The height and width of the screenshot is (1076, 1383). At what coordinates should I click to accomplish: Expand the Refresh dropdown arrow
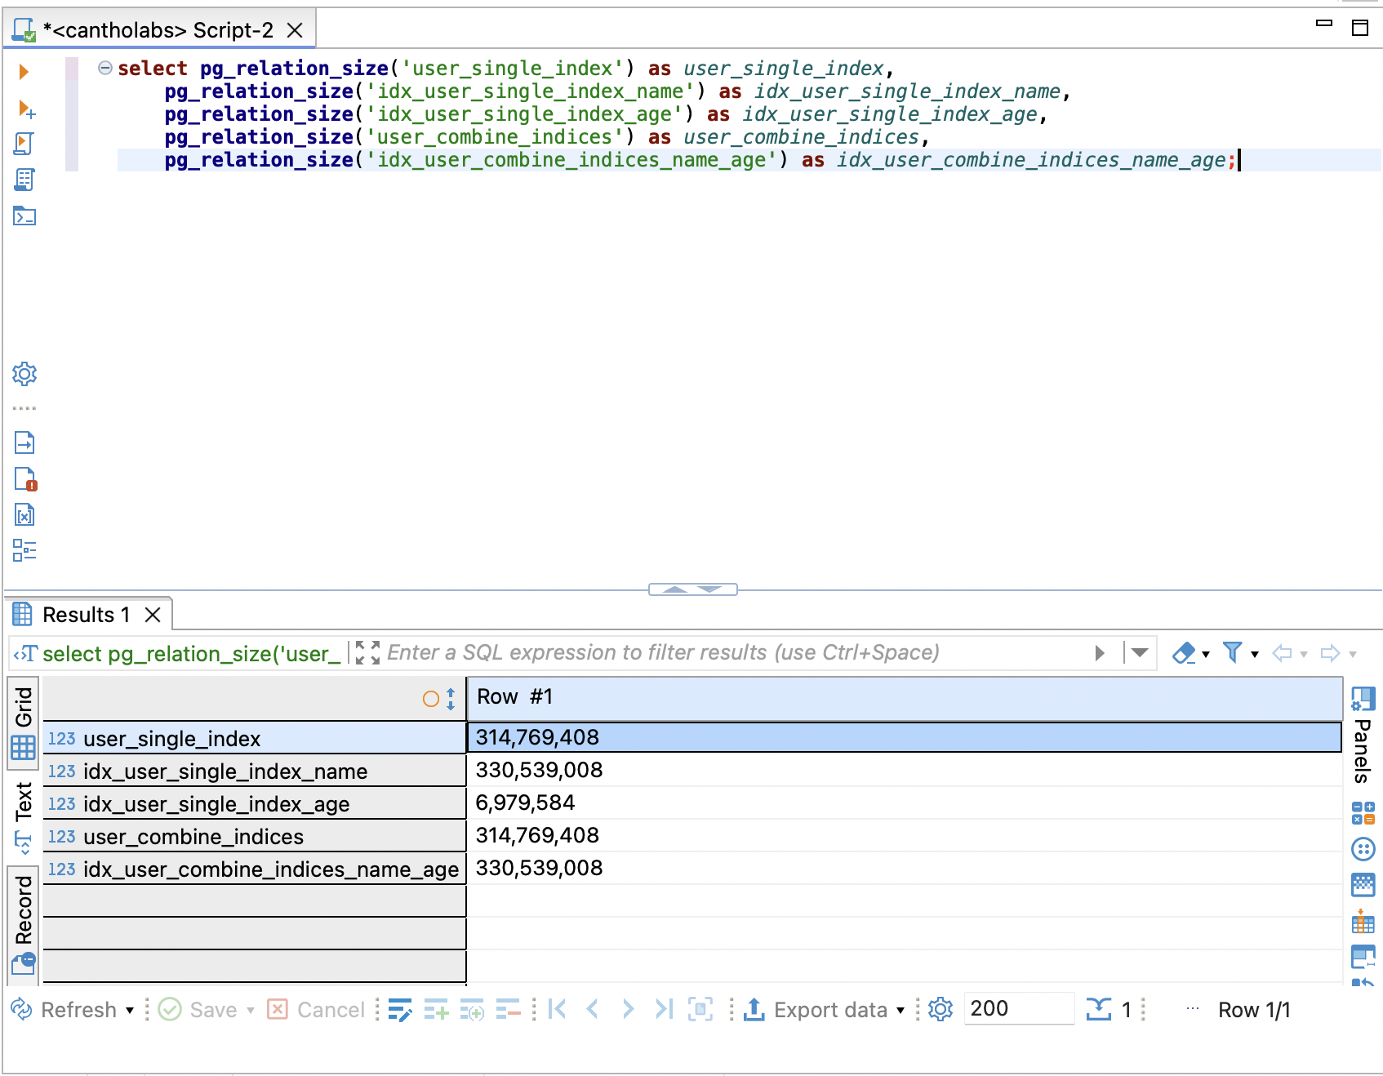coord(130,1011)
